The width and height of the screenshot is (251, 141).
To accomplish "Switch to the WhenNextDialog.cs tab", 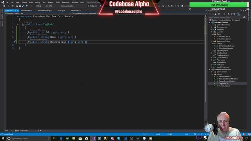I will click(45, 11).
